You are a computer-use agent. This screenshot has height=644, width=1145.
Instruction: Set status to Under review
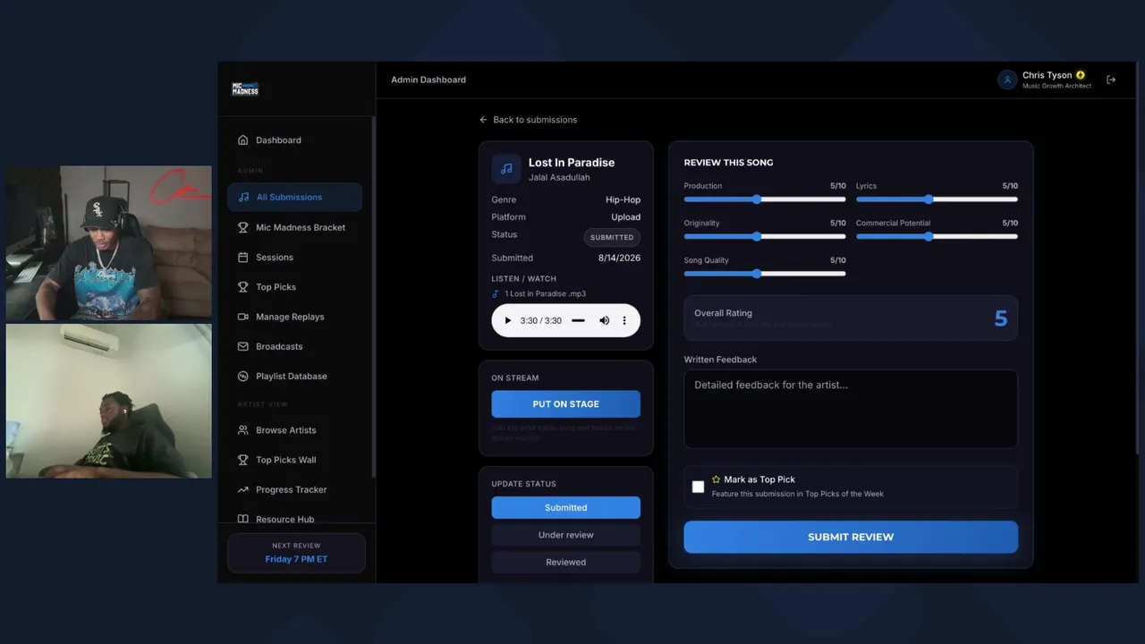point(565,535)
